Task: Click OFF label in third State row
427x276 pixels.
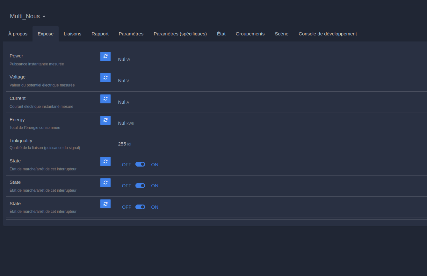Action: click(x=127, y=207)
